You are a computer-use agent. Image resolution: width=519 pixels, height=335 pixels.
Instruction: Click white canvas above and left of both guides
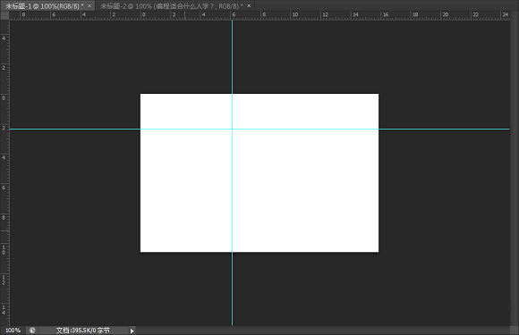coord(186,111)
